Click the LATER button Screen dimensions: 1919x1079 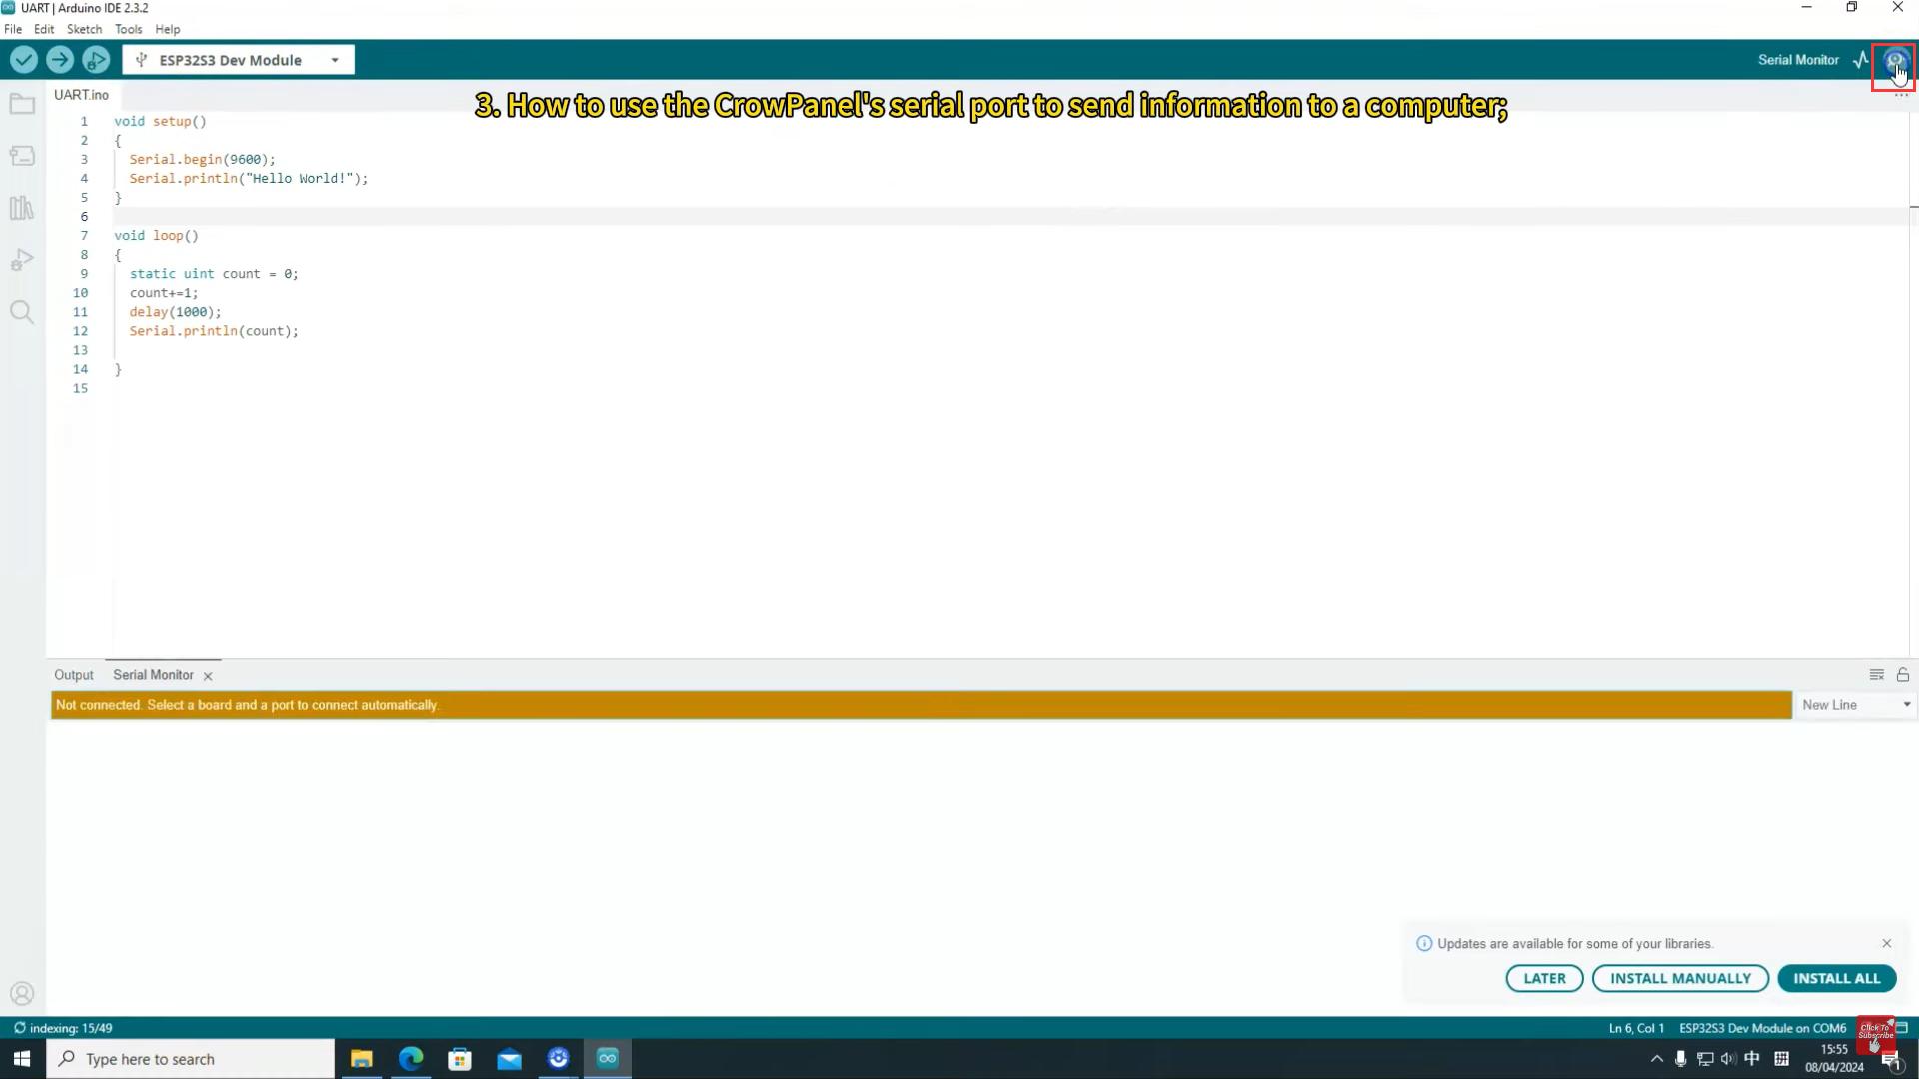tap(1544, 979)
